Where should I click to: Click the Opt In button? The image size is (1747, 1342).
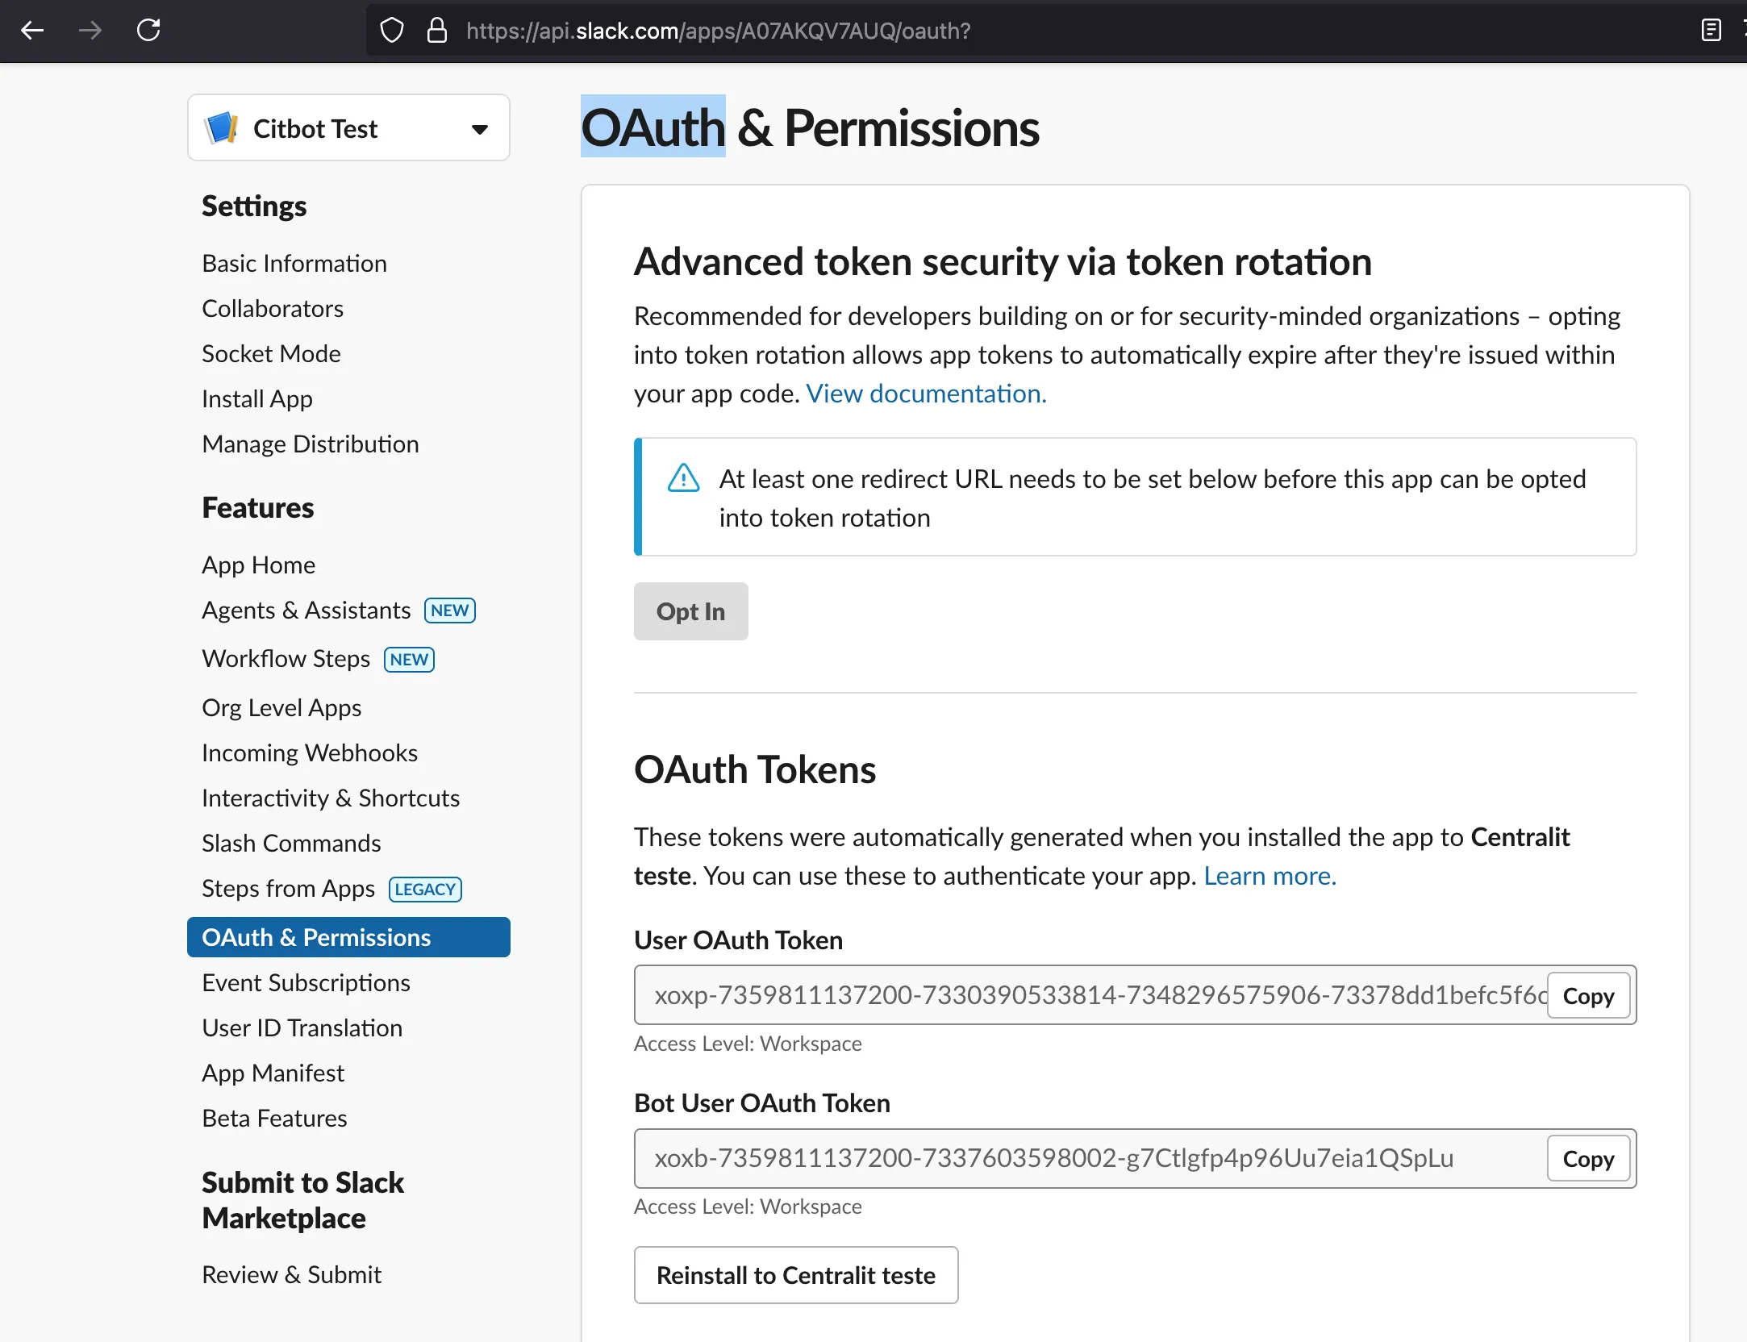tap(690, 611)
